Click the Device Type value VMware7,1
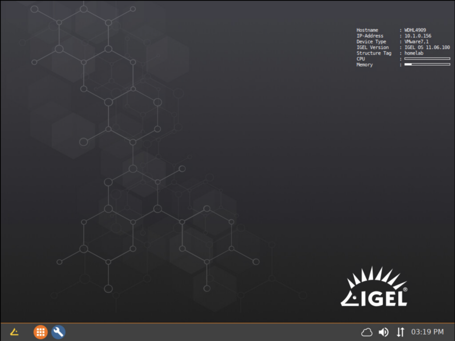This screenshot has height=341, width=455. click(416, 42)
